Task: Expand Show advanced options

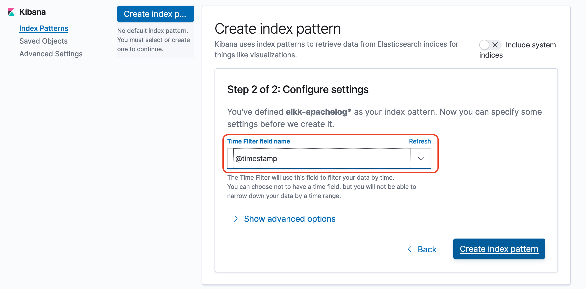Action: coord(290,219)
